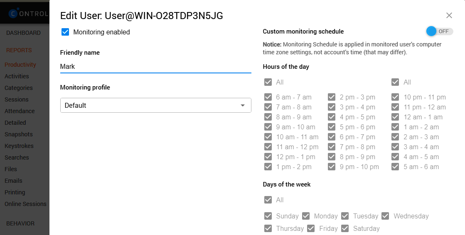
Task: Open the Printing report
Action: click(x=15, y=192)
